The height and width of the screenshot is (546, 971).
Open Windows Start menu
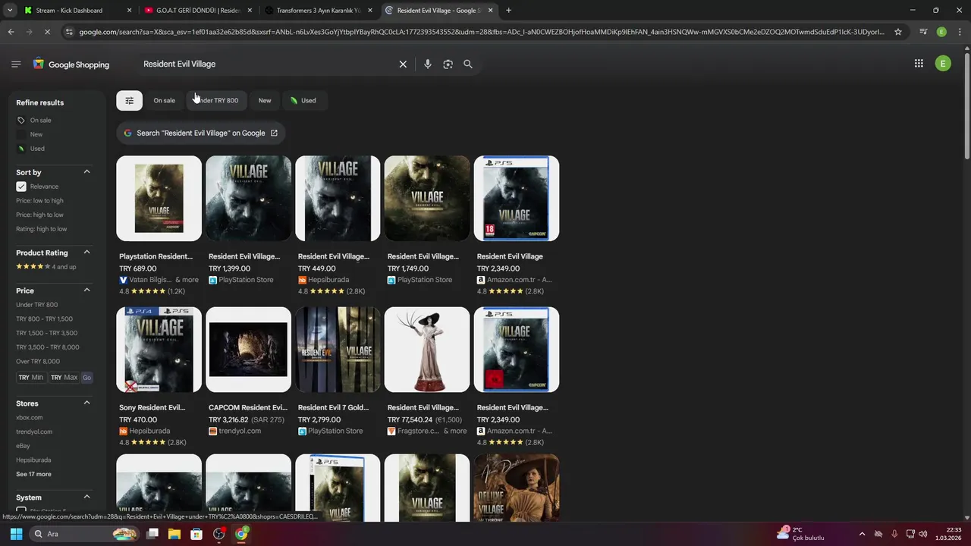point(16,534)
